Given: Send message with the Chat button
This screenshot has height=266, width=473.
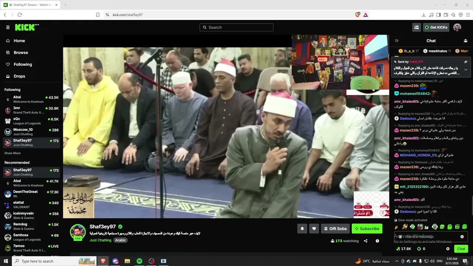Looking at the screenshot, I should coord(461,249).
